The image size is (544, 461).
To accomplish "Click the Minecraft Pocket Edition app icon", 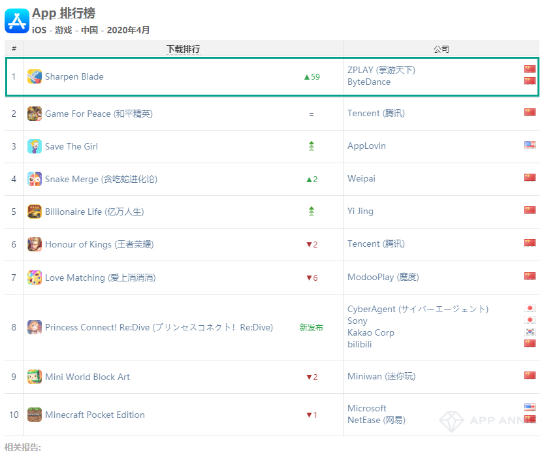I will pyautogui.click(x=35, y=415).
